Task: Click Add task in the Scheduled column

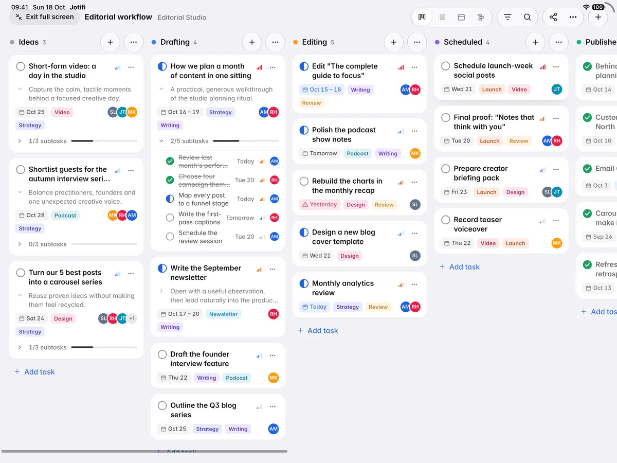Action: (460, 267)
